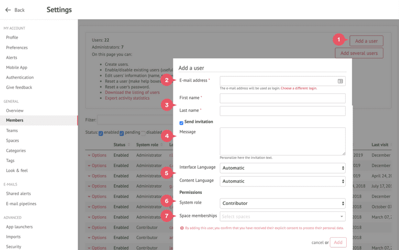Open Security settings
This screenshot has width=399, height=250.
13,247
